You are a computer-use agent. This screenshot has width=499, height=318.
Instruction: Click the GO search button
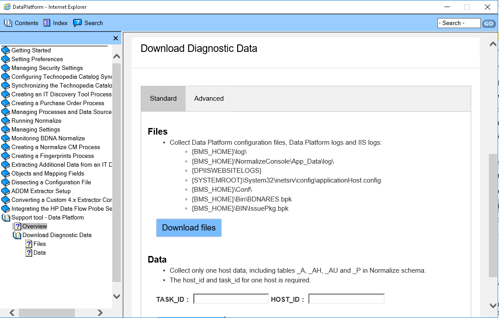coord(489,23)
